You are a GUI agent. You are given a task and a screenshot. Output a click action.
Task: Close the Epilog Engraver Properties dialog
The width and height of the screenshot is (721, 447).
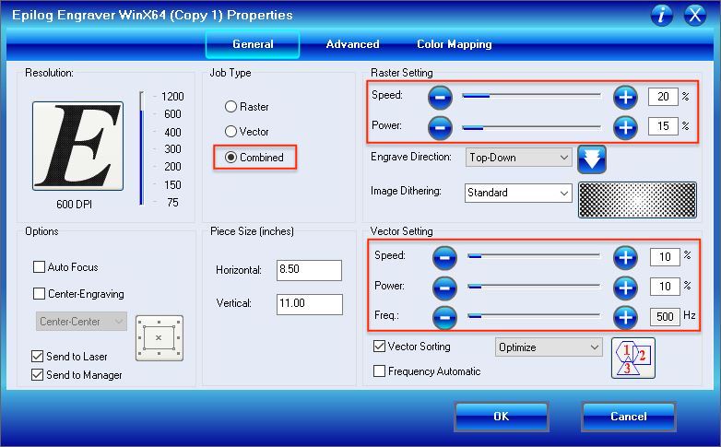pyautogui.click(x=694, y=15)
